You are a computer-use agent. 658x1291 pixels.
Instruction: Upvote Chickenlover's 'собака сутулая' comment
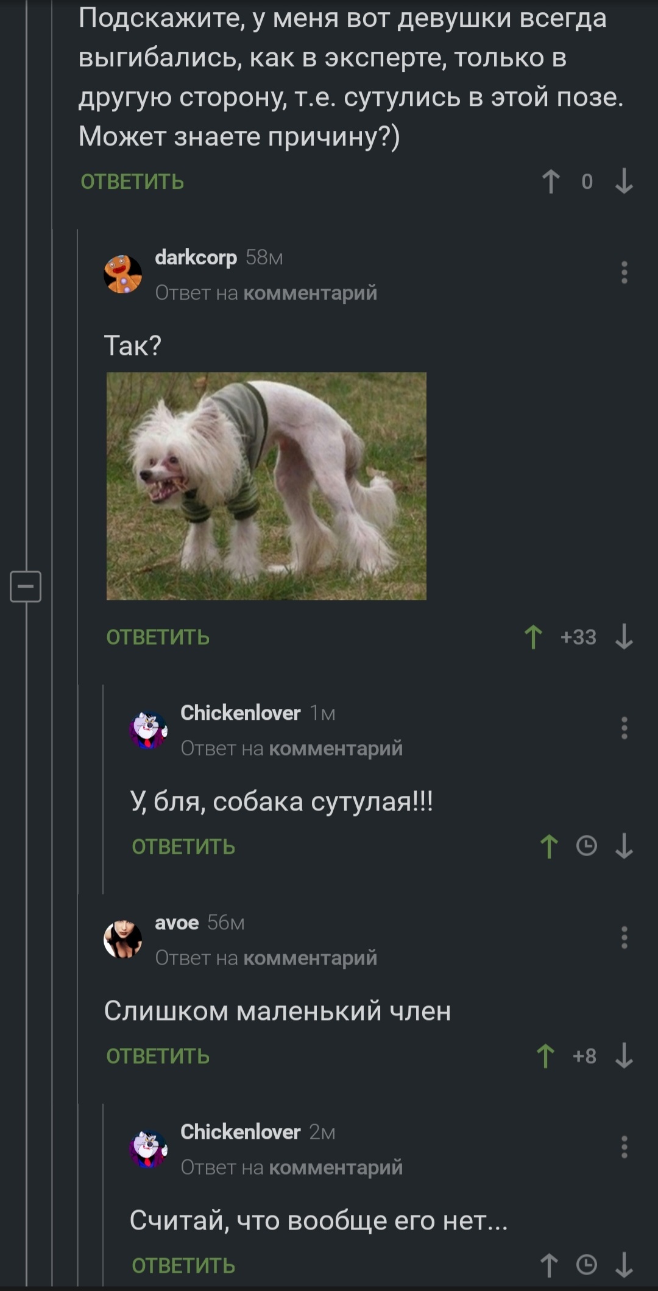tap(549, 846)
